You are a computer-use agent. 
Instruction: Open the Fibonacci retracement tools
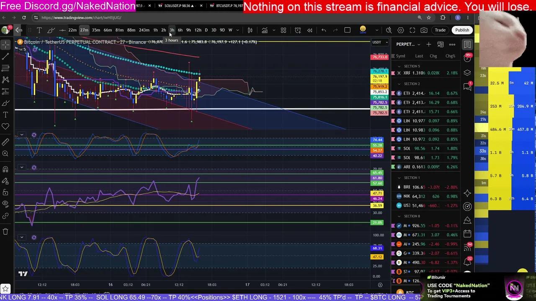pyautogui.click(x=5, y=68)
